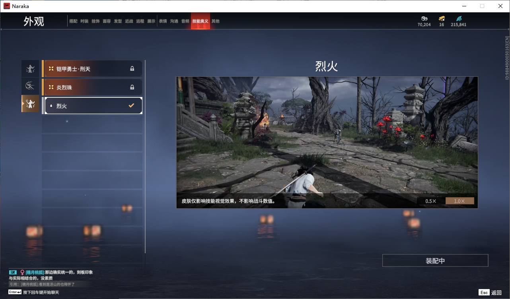Open the 搭配 tab
This screenshot has height=299, width=510.
(73, 21)
